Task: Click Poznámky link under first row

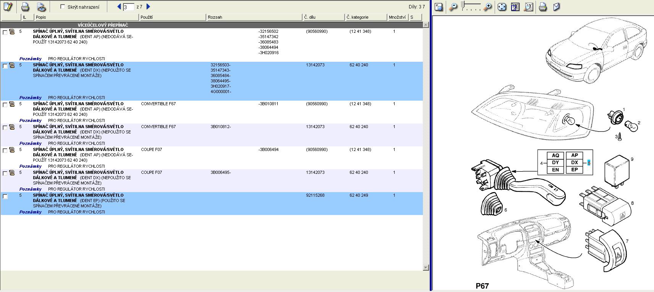Action: 31,59
